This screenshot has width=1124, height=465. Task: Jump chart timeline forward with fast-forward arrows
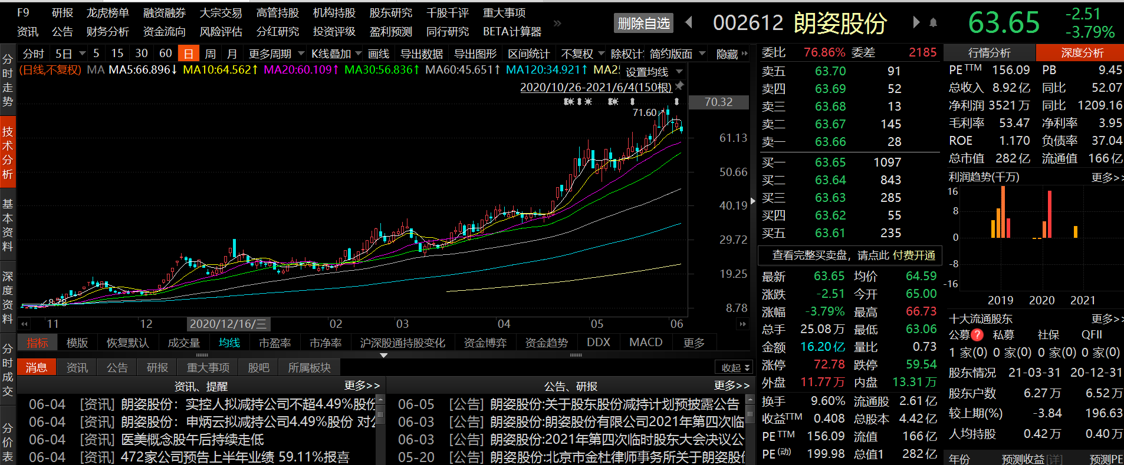tap(742, 324)
